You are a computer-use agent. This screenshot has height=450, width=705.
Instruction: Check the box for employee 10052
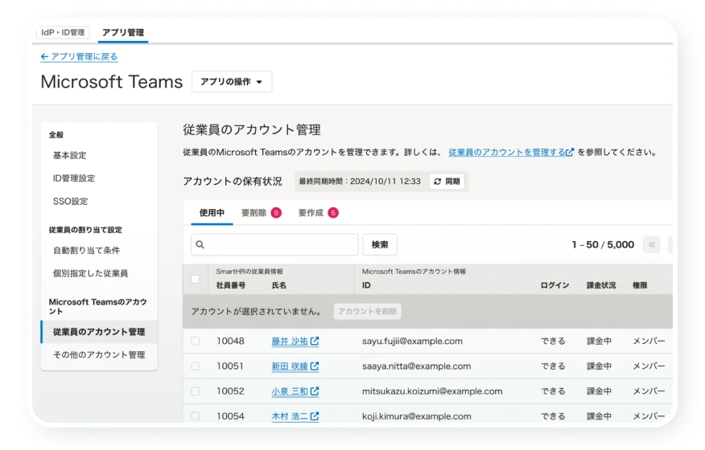(x=196, y=391)
